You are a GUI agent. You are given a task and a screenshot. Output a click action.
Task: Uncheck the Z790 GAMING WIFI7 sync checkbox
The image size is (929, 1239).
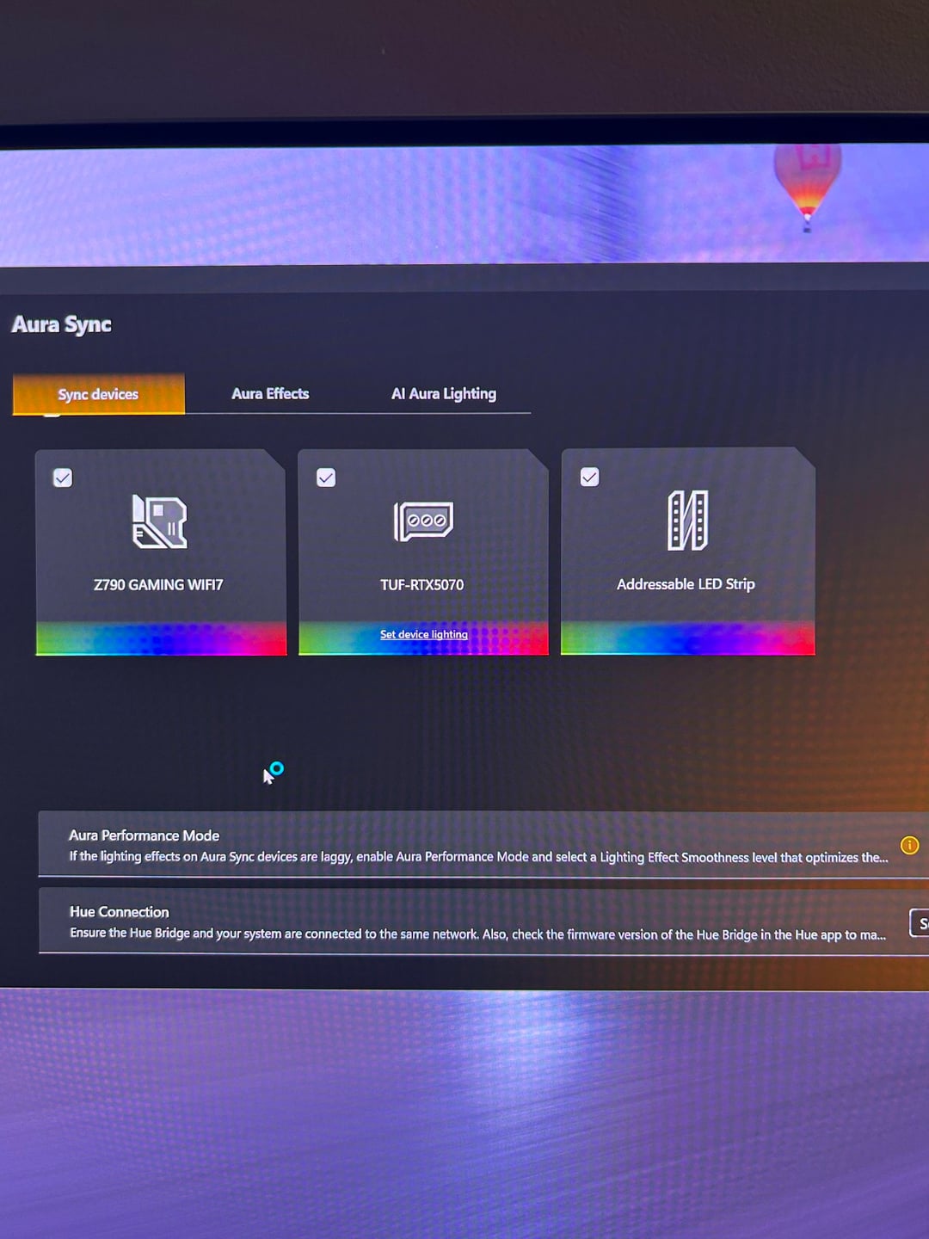pyautogui.click(x=63, y=478)
